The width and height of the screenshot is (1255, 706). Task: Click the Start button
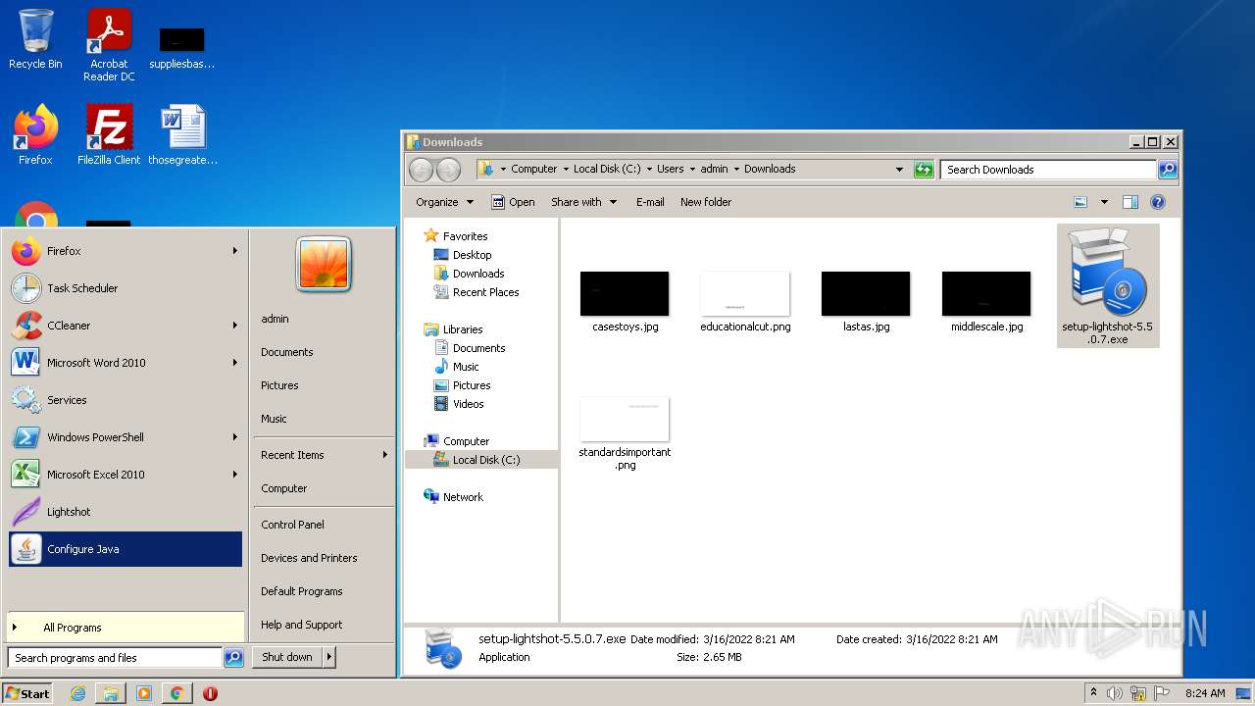27,693
